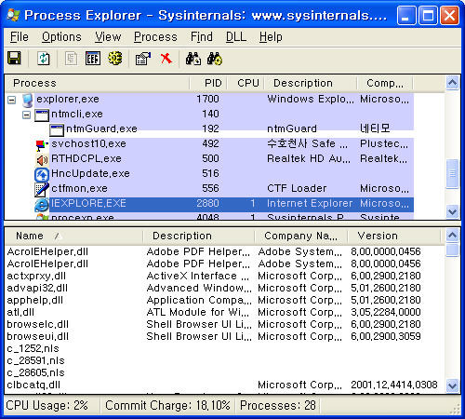The image size is (465, 419).
Task: Open the DLL menu
Action: click(x=236, y=37)
